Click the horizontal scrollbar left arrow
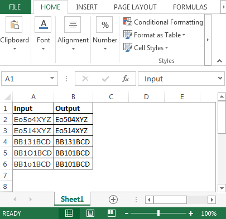The height and width of the screenshot is (219, 226). tap(149, 200)
